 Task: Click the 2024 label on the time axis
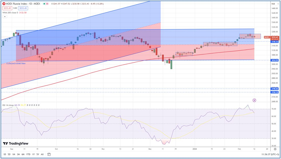click(x=195, y=149)
